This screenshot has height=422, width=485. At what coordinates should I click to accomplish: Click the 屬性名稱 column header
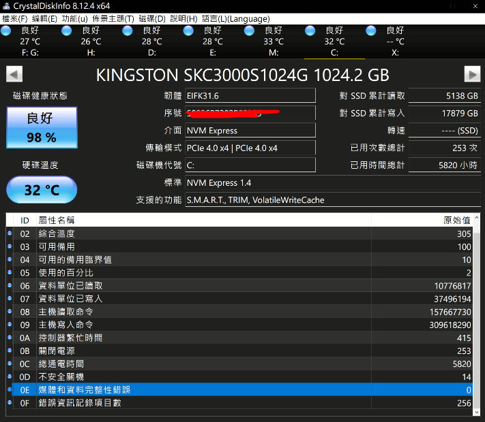point(203,220)
